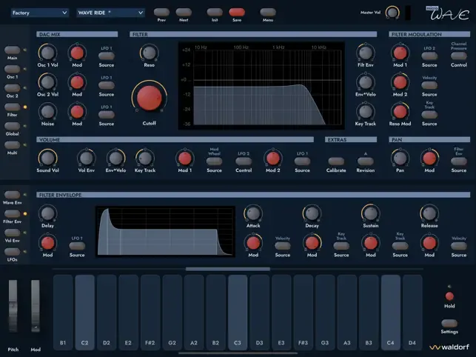Screen dimensions: 476x357
Task: Toggle the red Hold button
Action: pos(449,296)
